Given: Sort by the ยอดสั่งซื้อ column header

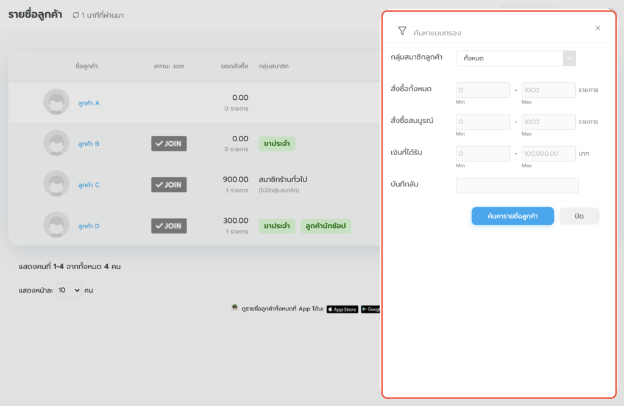Looking at the screenshot, I should (x=234, y=66).
